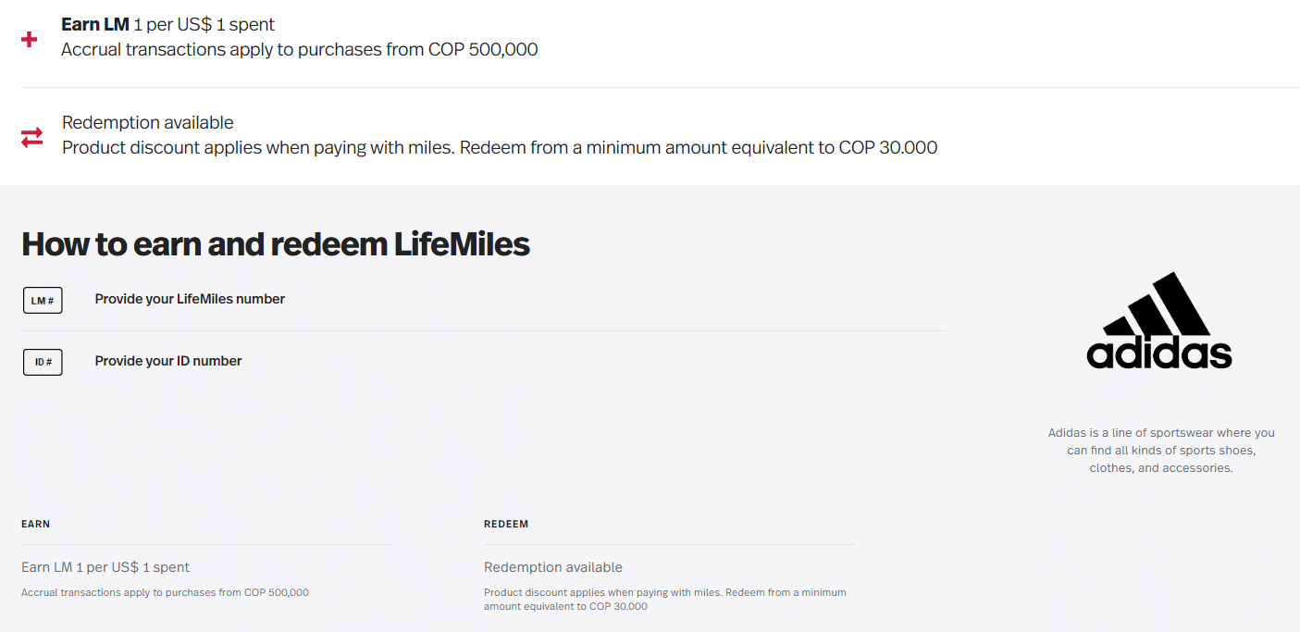Click large accrual transactions COP 500,000 line
Image resolution: width=1300 pixels, height=632 pixels.
299,50
